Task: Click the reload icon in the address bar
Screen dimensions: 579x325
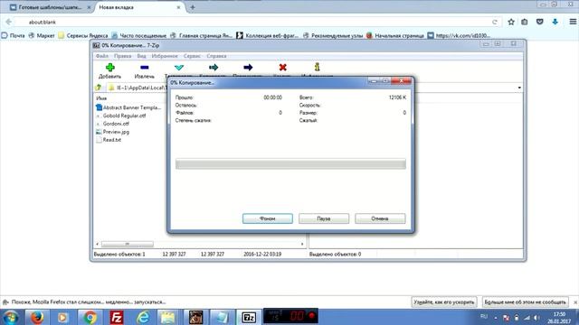Action: (x=495, y=22)
